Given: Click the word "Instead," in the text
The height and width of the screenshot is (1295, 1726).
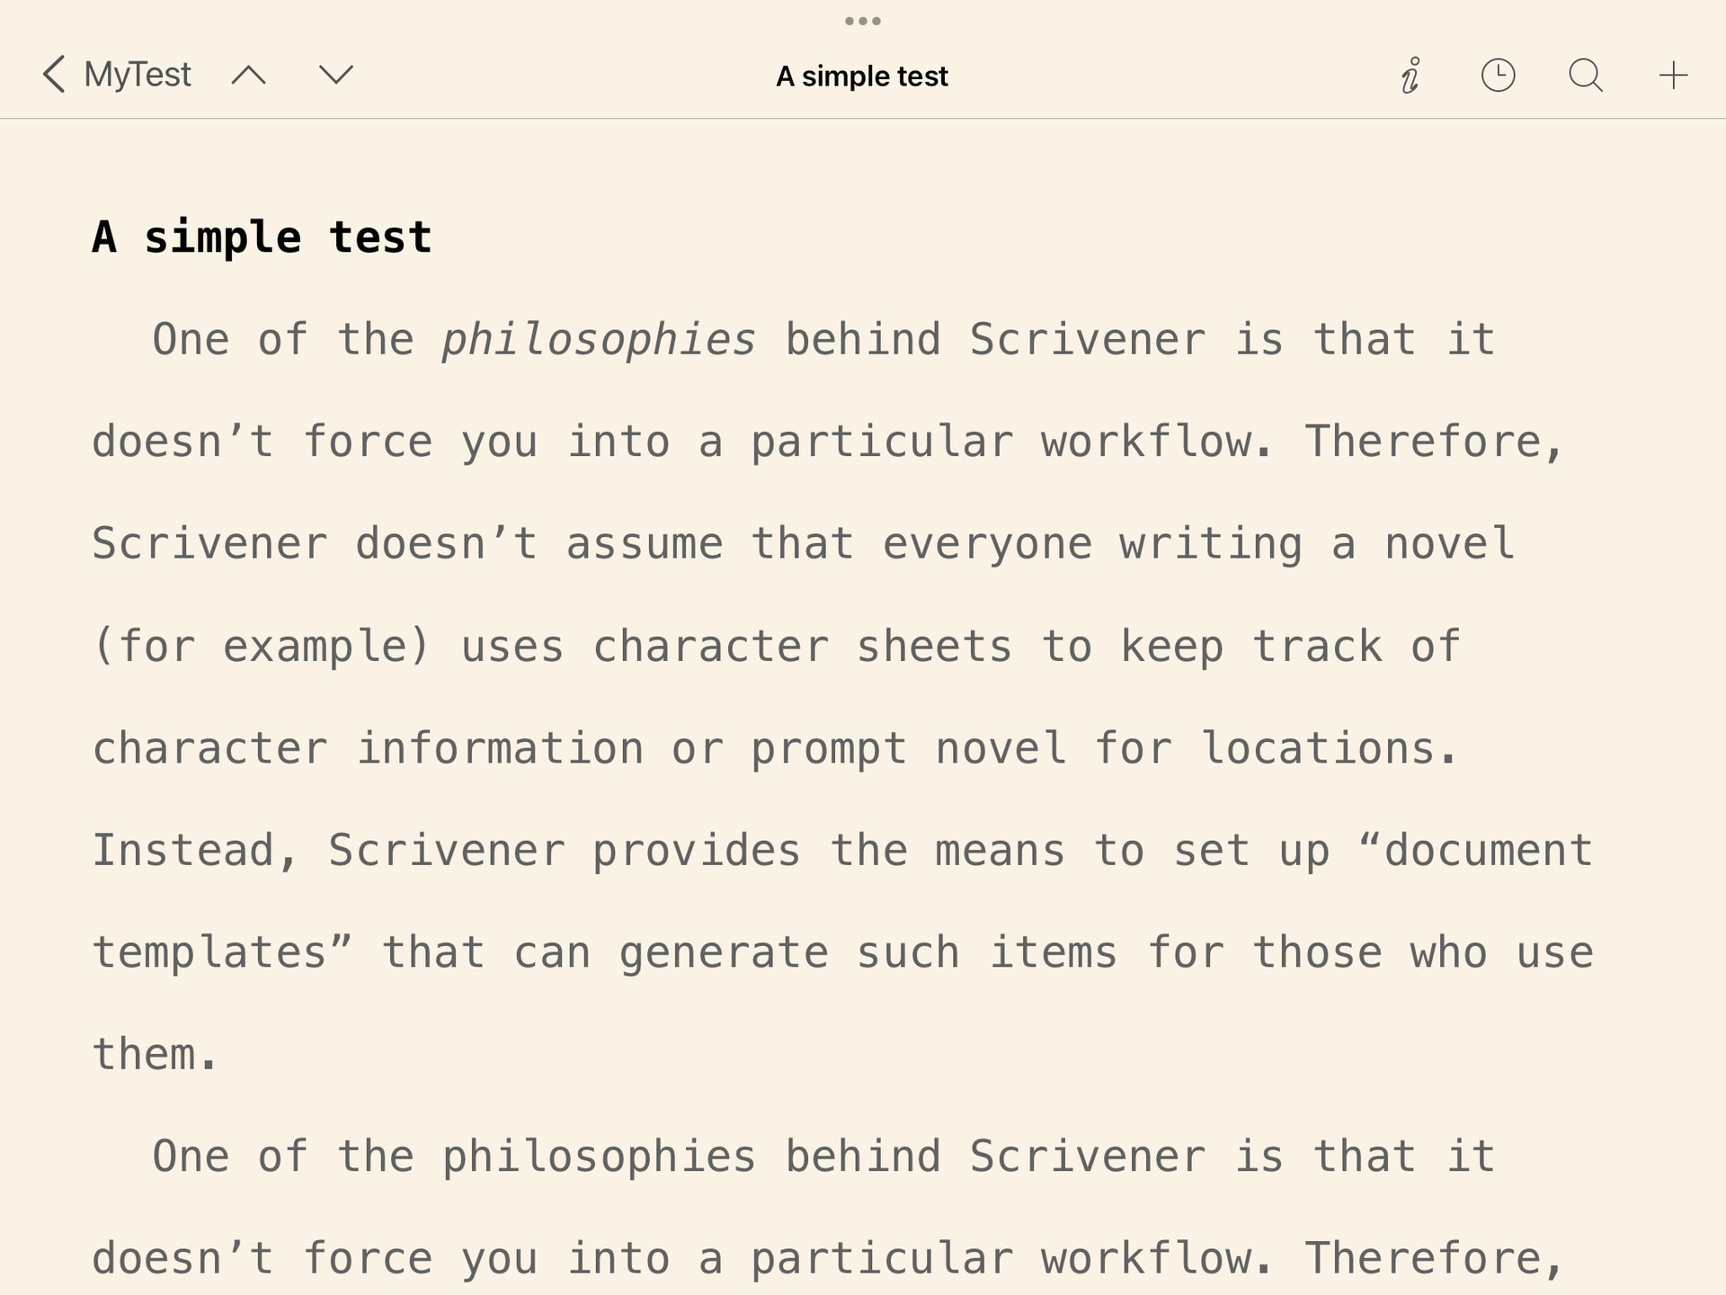Looking at the screenshot, I should (x=194, y=851).
